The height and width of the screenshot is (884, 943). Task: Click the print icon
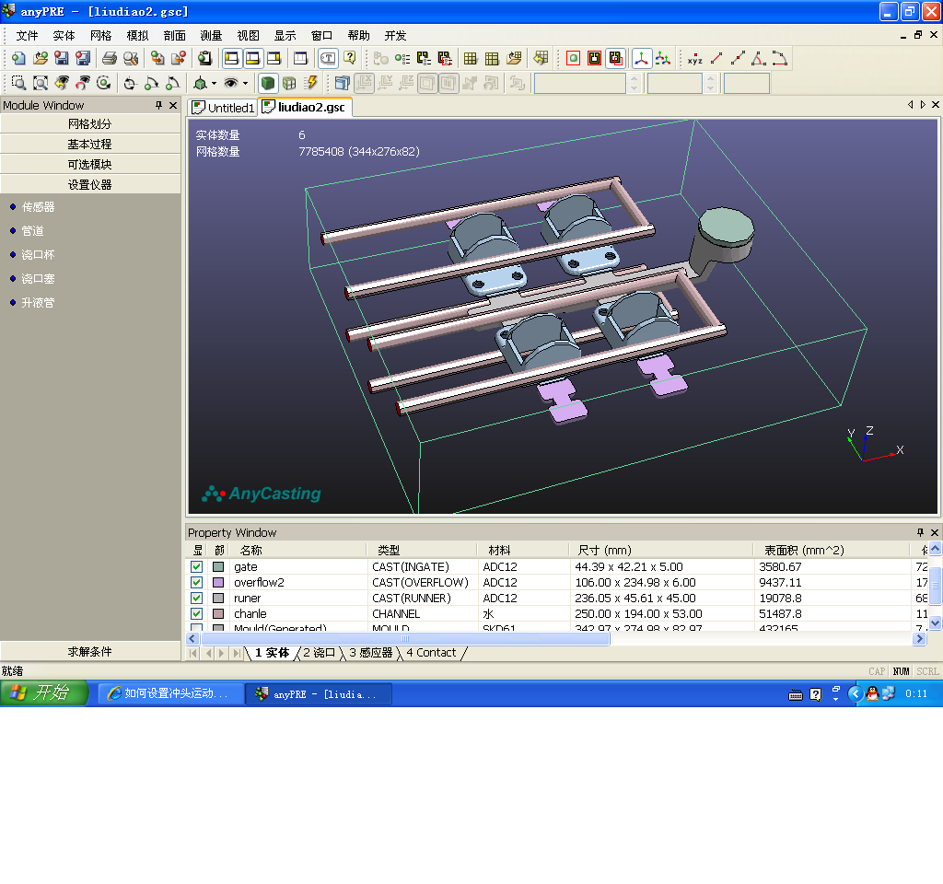(110, 58)
